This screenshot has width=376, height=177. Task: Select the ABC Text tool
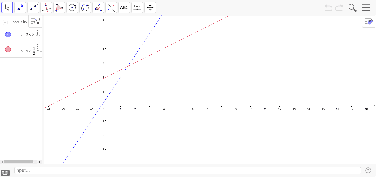click(124, 7)
